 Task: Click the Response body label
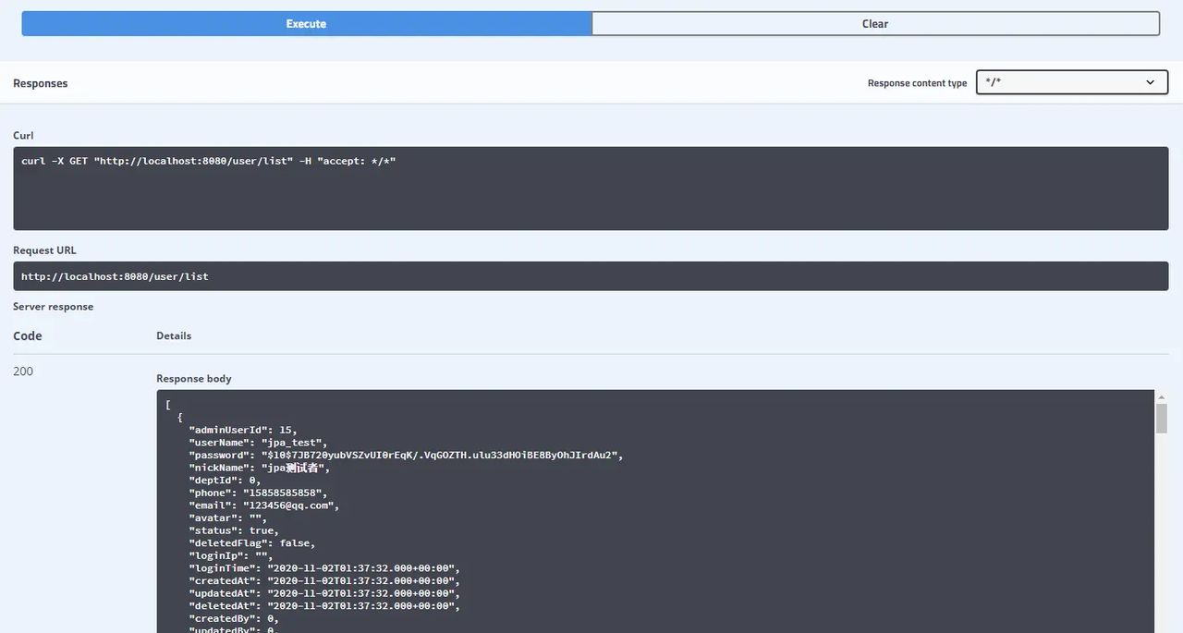point(193,378)
